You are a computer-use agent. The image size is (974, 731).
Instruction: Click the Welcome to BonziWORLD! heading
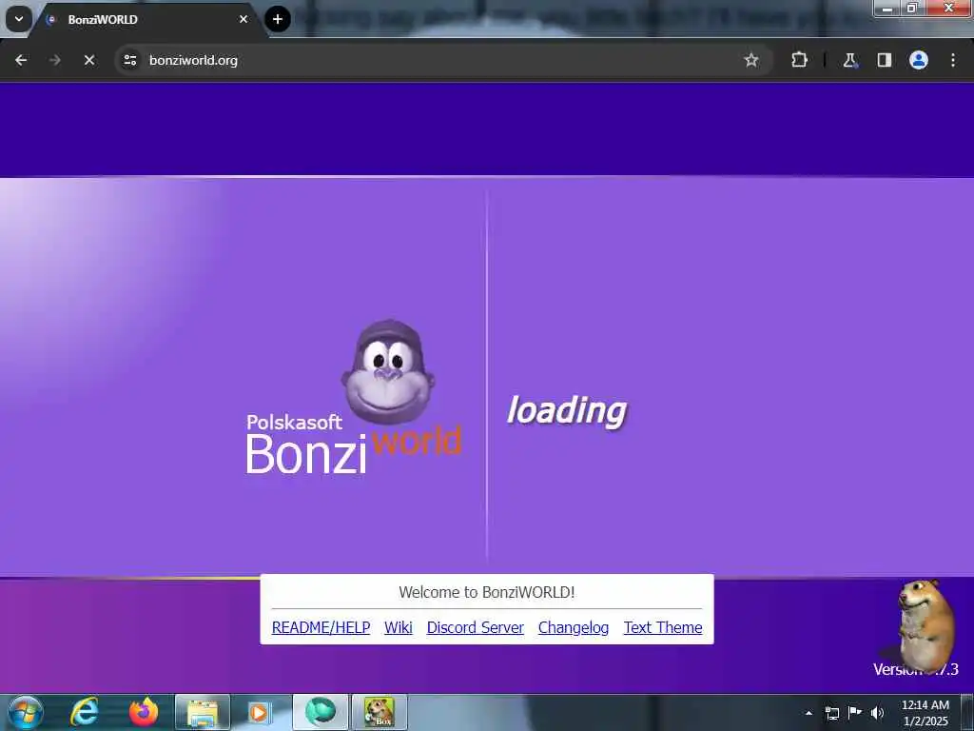[x=486, y=592]
